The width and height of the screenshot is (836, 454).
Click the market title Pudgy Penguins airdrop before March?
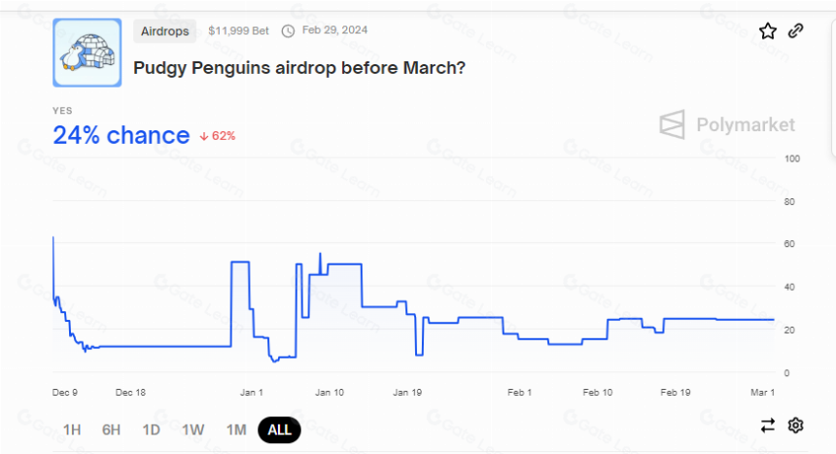pos(299,68)
